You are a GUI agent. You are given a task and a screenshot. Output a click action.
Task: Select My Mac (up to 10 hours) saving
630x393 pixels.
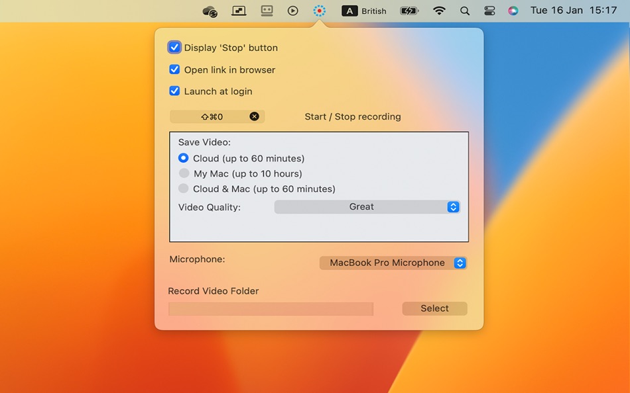coord(183,173)
